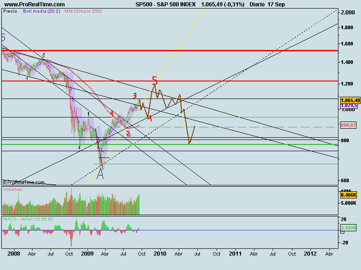Click the Diario timeframe label

[x=257, y=4]
